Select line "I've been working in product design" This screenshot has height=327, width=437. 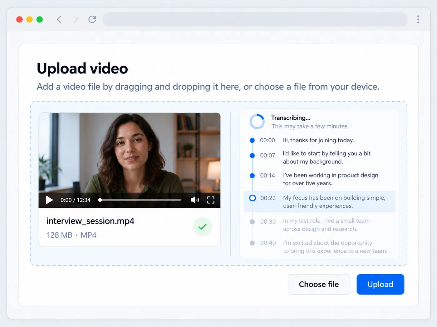point(331,179)
